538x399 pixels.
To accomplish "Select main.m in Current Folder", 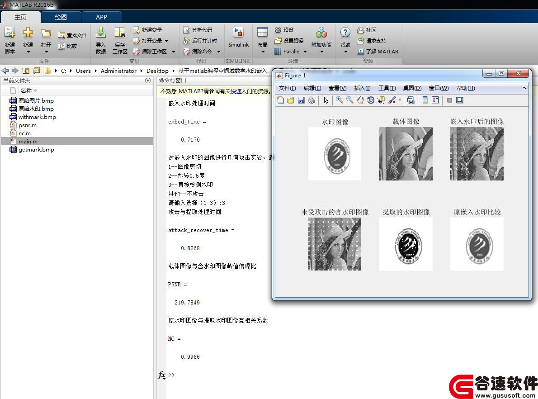I will [77, 141].
